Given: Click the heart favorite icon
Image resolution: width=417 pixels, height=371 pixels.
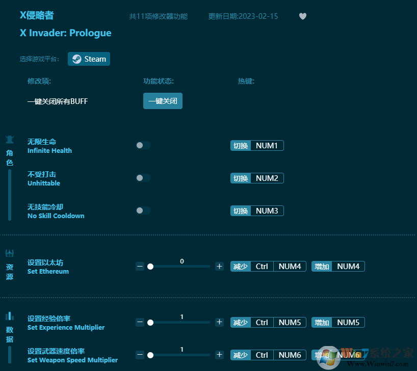Looking at the screenshot, I should [x=302, y=16].
